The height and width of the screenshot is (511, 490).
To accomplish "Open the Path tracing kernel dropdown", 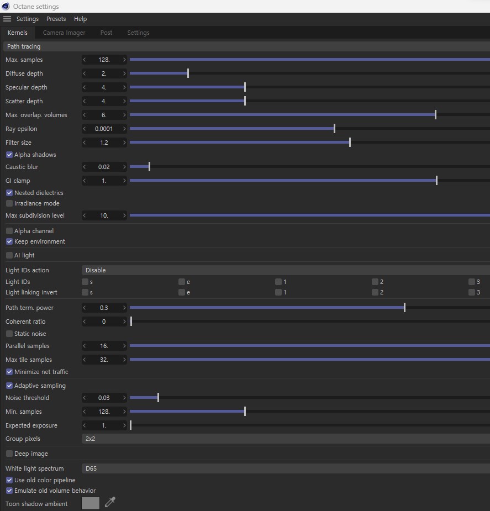I will (246, 46).
